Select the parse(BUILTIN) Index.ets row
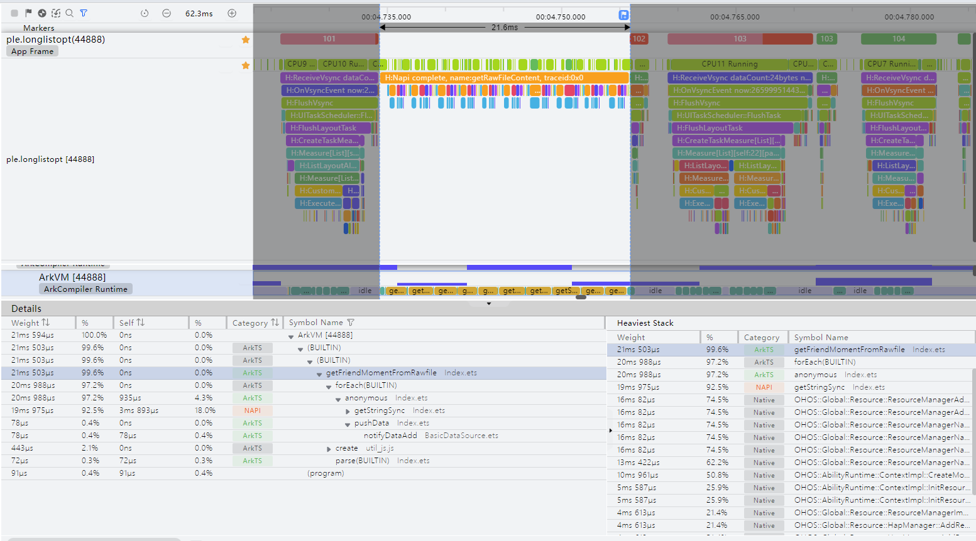This screenshot has width=976, height=541. point(304,461)
